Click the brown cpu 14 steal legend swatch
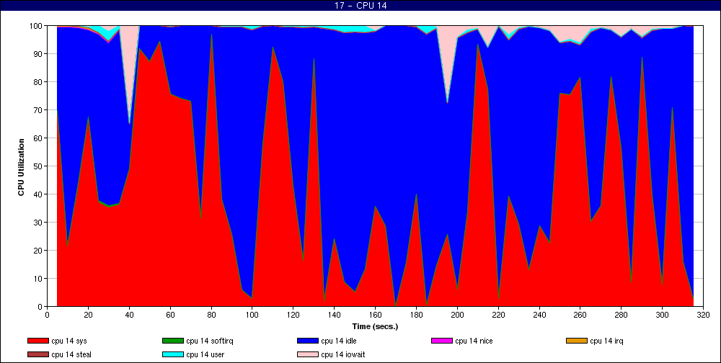The width and height of the screenshot is (721, 363). coord(37,354)
